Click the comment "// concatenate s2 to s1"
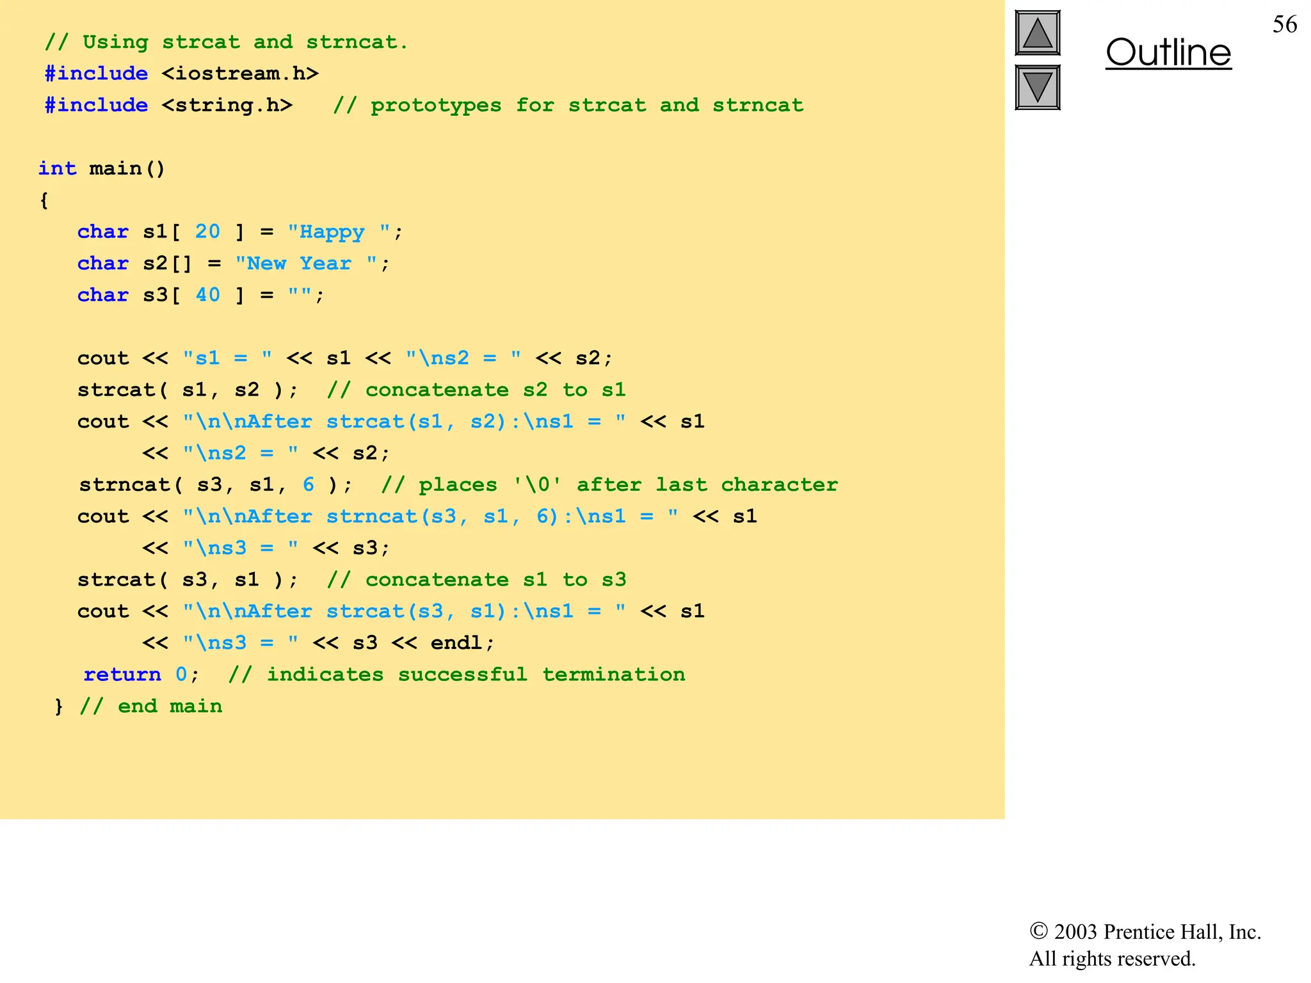Screen dimensions: 1311x983 476,390
